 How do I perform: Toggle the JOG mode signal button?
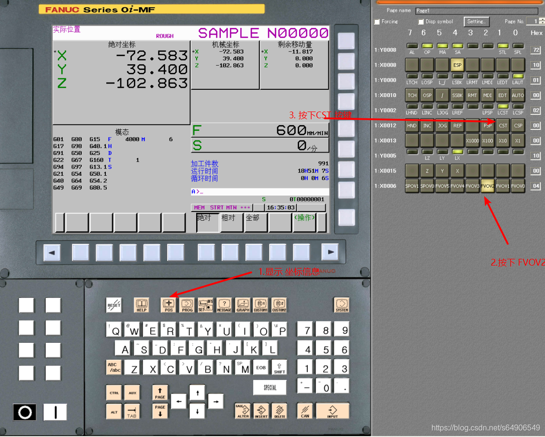(442, 126)
